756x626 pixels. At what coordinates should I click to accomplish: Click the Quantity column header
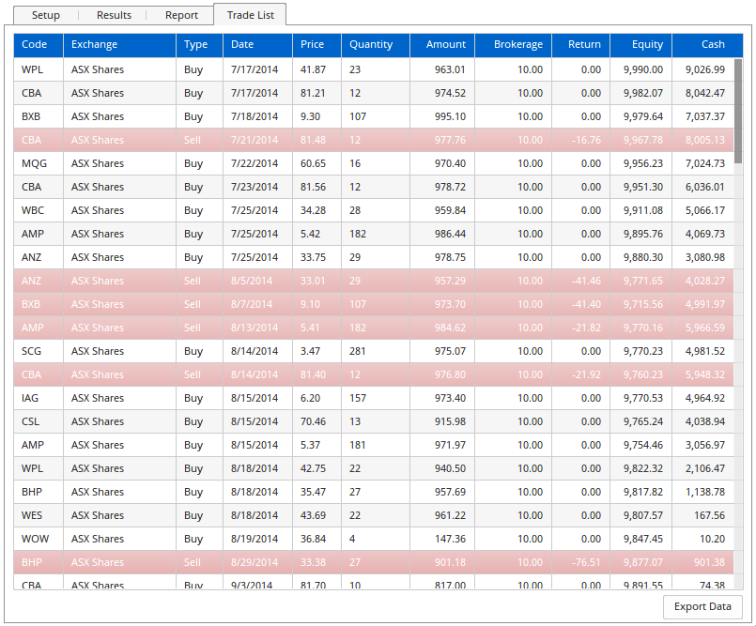[376, 45]
